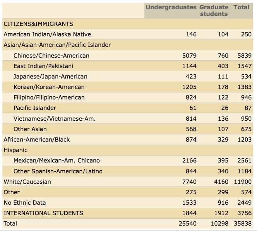
Task: Select White/Caucasian total value 11900
Action: [243, 182]
